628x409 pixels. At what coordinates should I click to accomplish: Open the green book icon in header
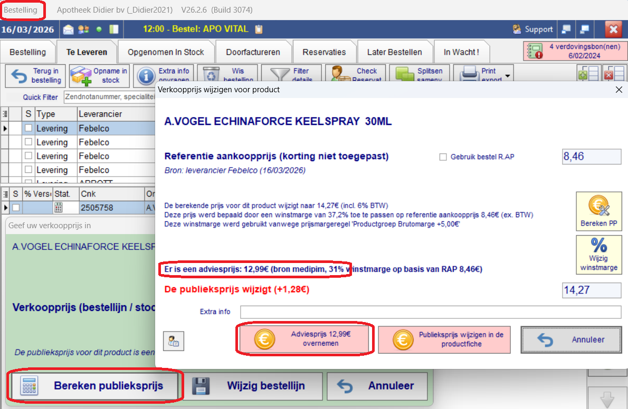point(114,30)
